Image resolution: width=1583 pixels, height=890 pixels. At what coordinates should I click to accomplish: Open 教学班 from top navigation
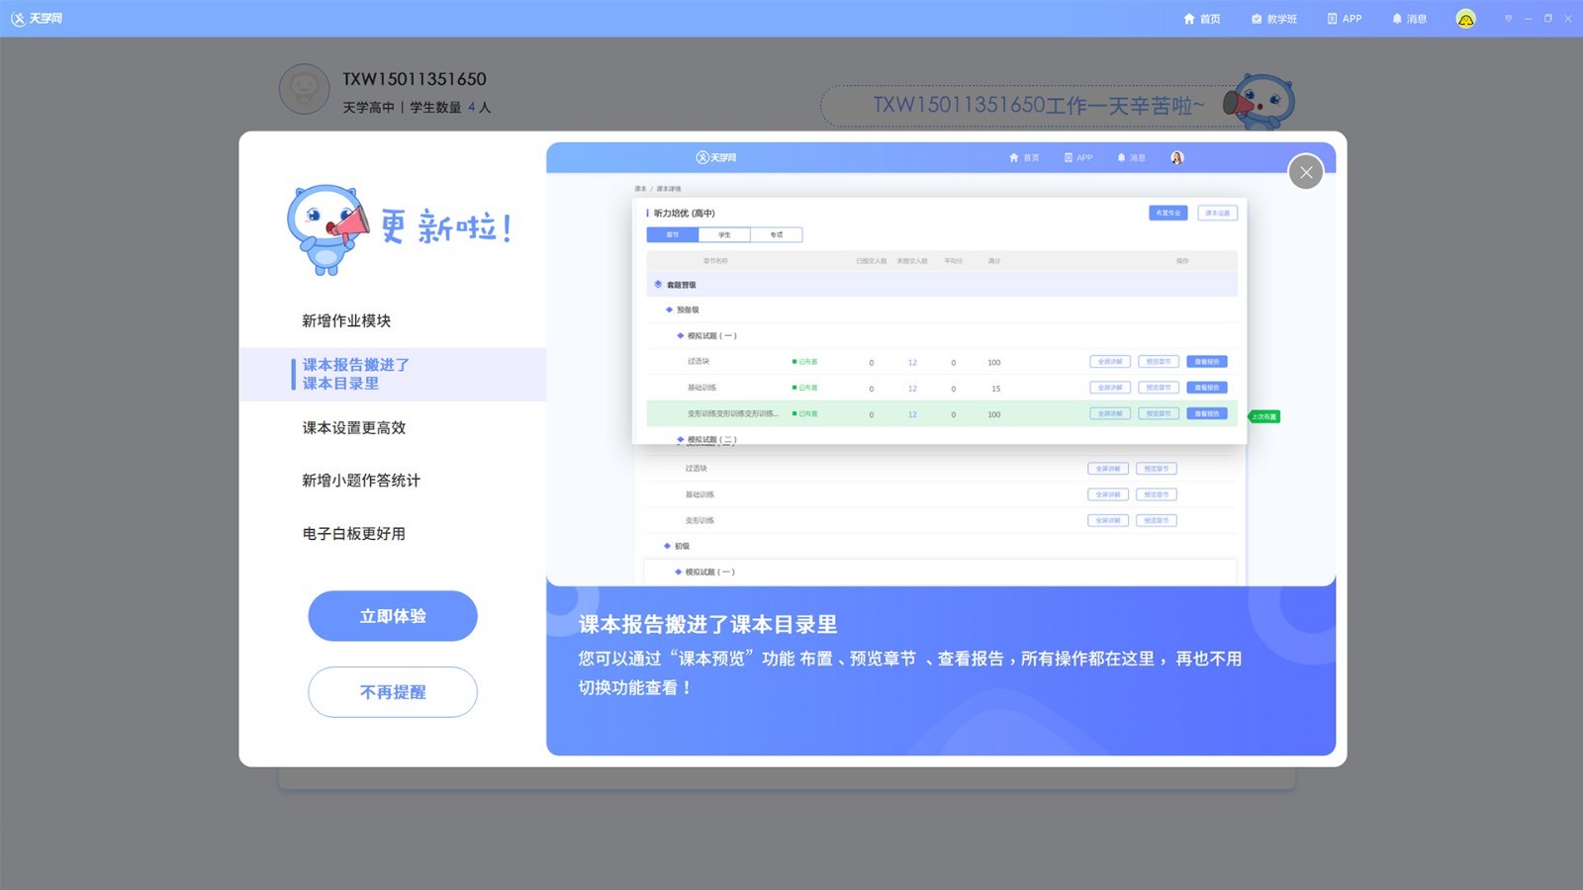point(1273,19)
